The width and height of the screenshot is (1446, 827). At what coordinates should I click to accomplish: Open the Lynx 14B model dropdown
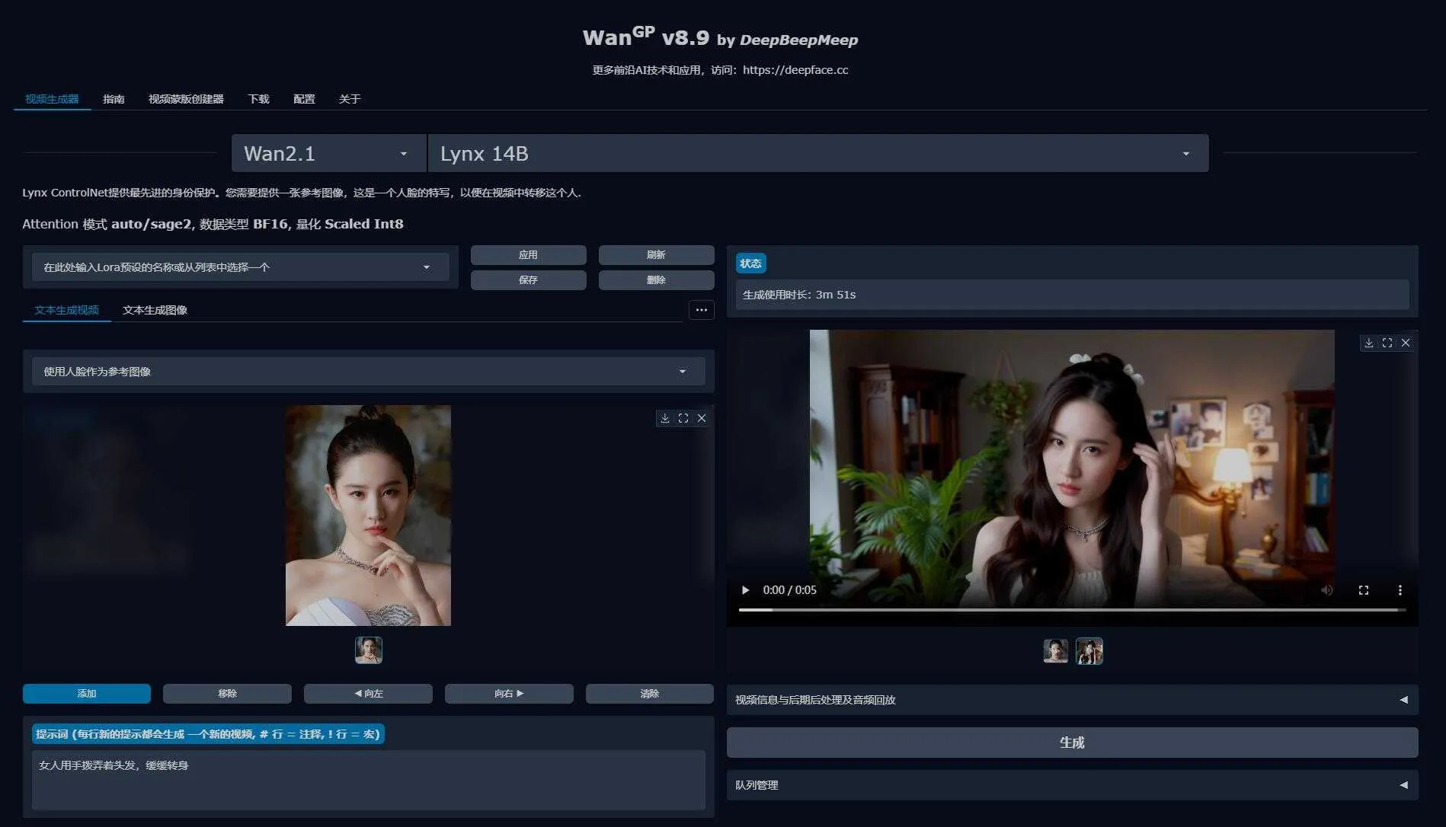coord(817,154)
